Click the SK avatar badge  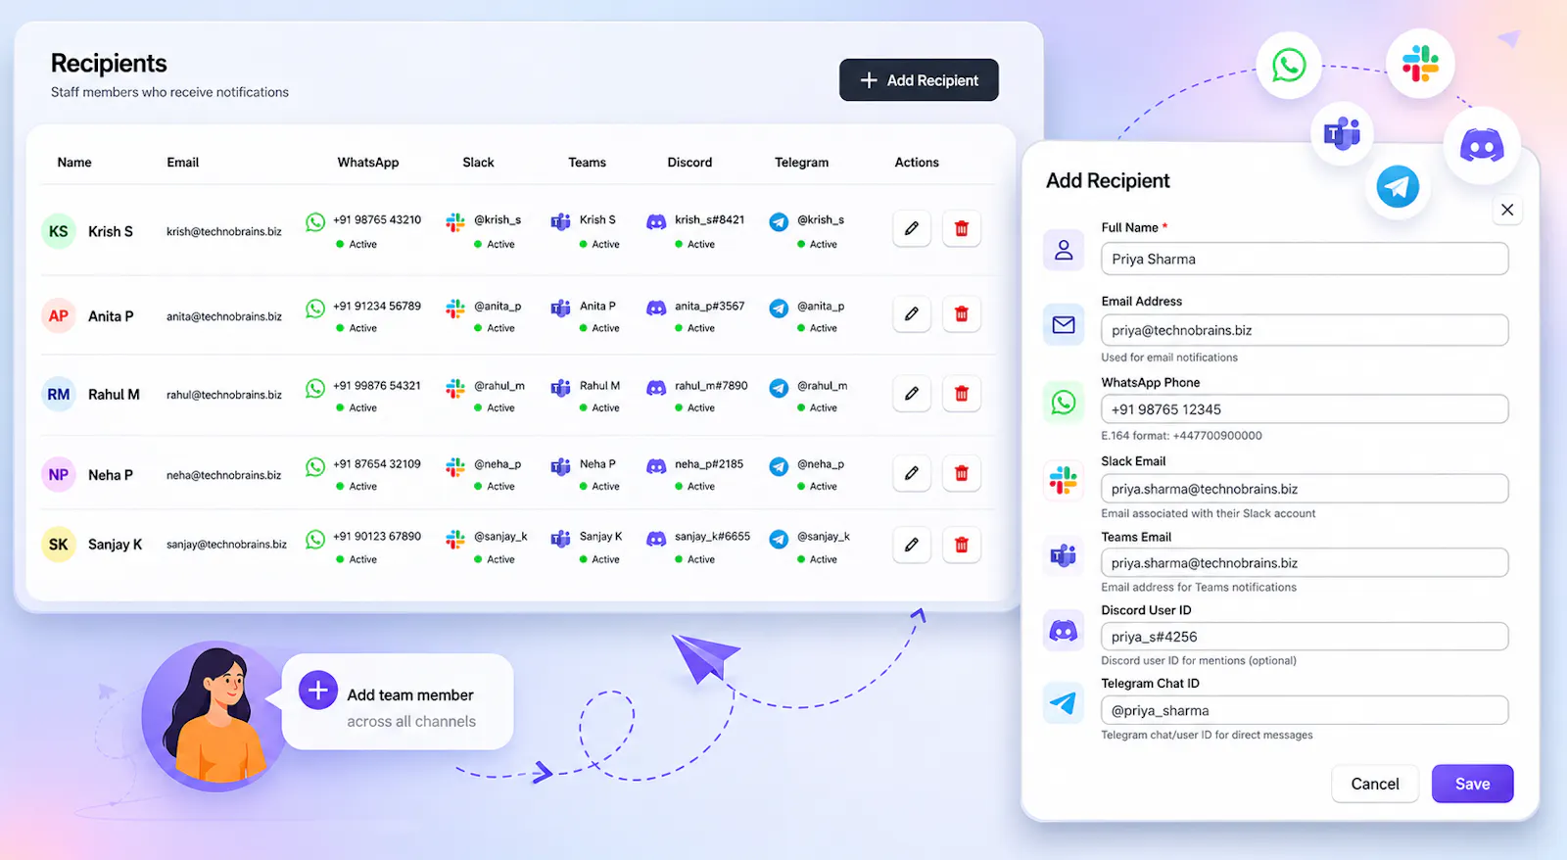[x=59, y=544]
